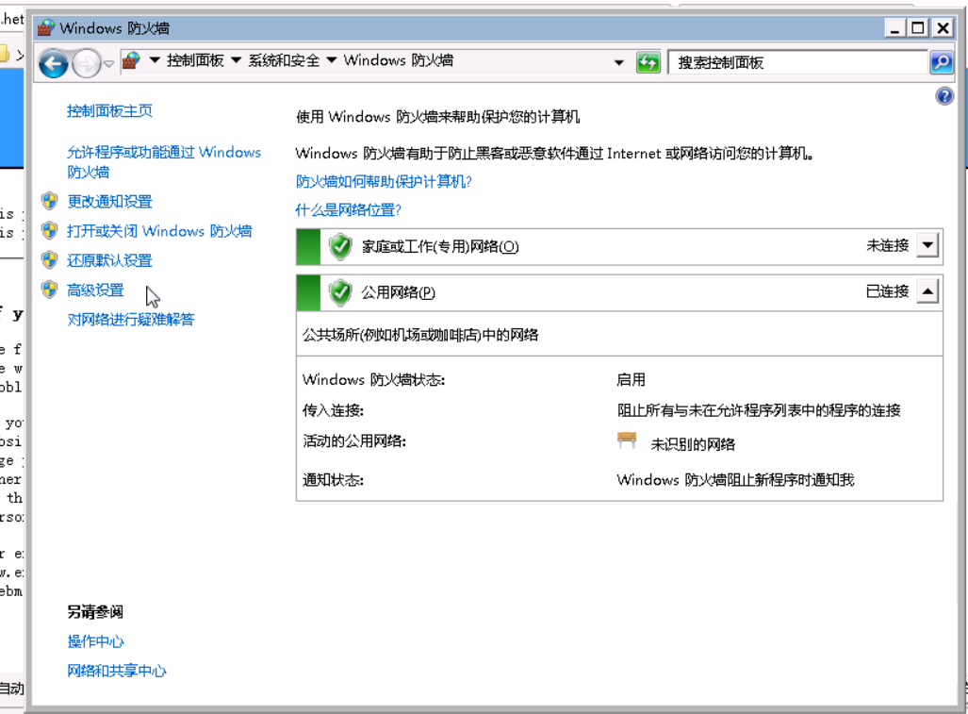Image resolution: width=968 pixels, height=714 pixels.
Task: Open 允许程序或功能通过 Windows 防火墙 link
Action: click(164, 162)
